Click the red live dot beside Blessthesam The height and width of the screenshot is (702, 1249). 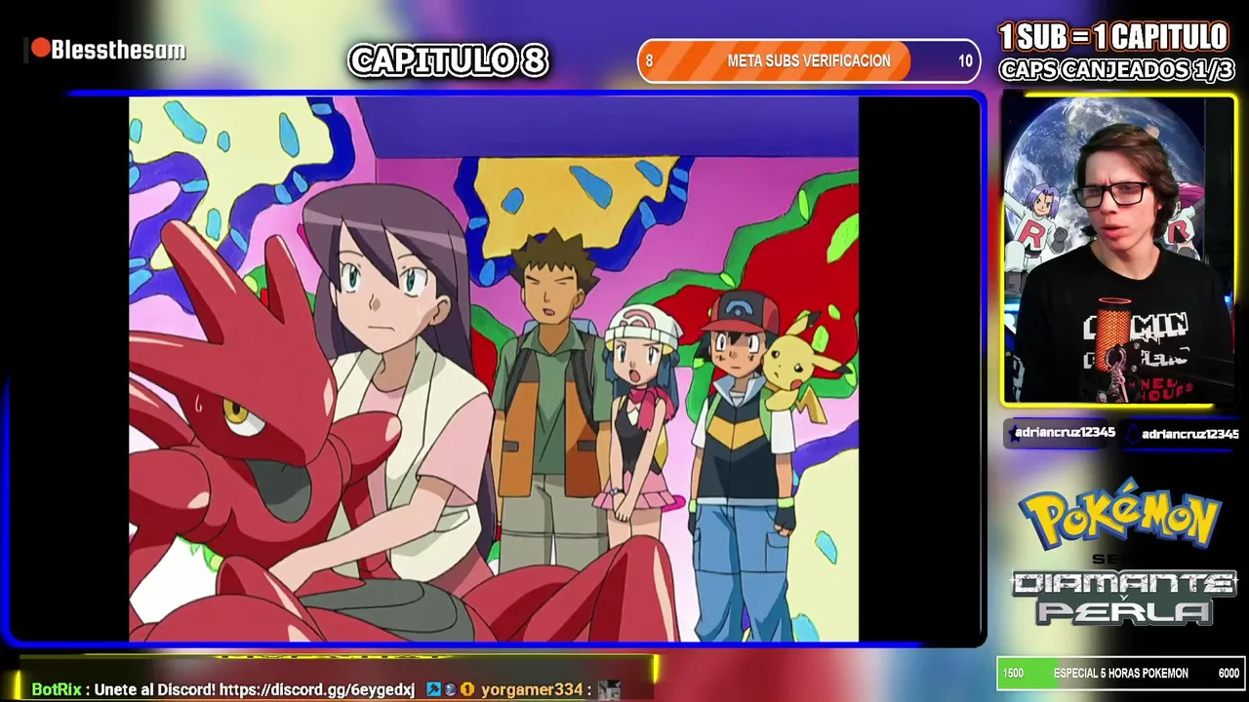pos(40,49)
